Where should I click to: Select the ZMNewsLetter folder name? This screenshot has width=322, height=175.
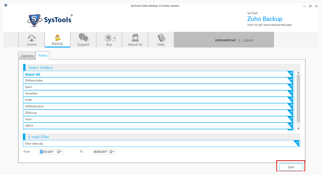pos(34,80)
